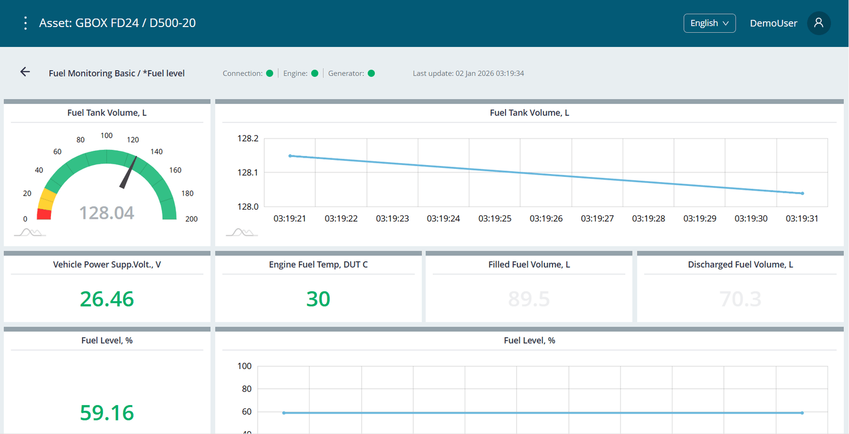Open the DemoUser profile avatar
The height and width of the screenshot is (434, 849).
[818, 23]
